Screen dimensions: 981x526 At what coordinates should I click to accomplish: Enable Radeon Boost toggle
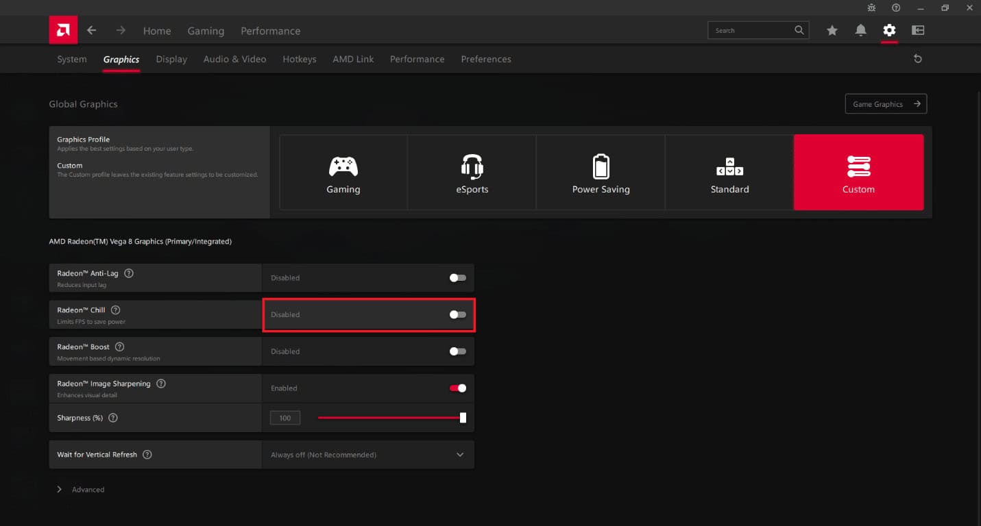point(457,351)
